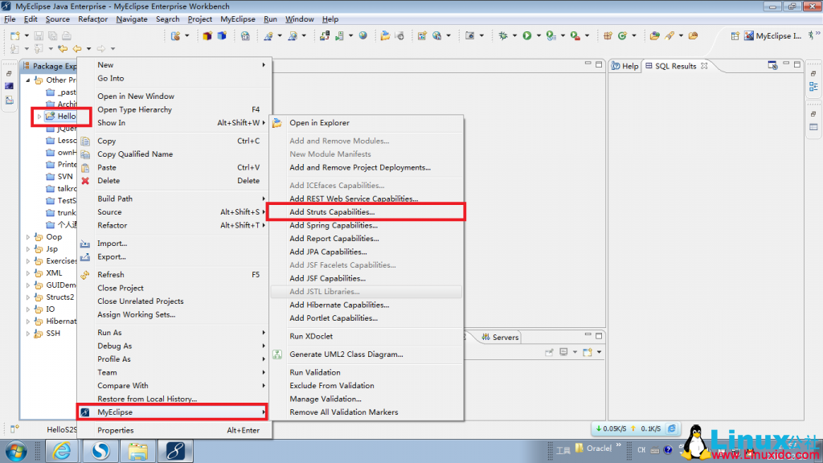This screenshot has width=823, height=463.
Task: Open the Servers view menu dropdown arrow
Action: [x=599, y=352]
